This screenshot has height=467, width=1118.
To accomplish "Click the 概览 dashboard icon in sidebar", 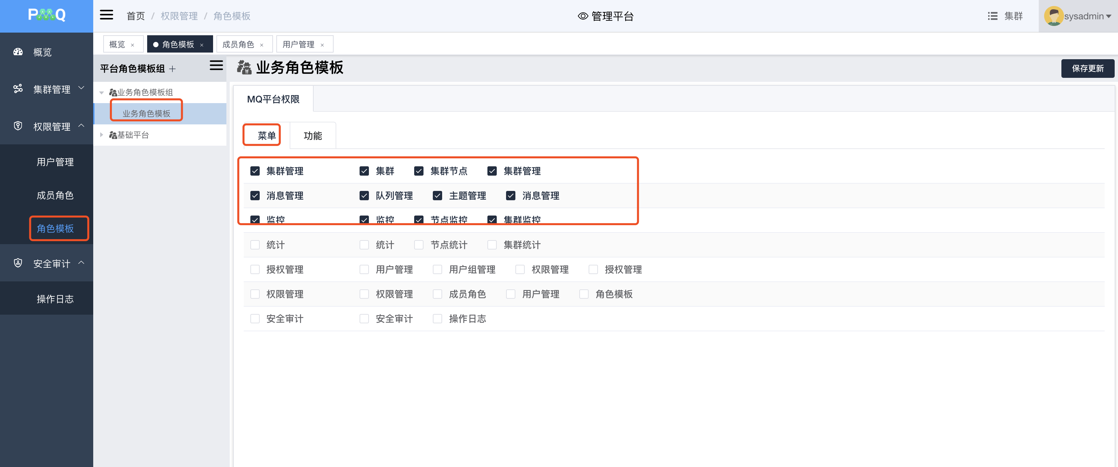I will 18,52.
